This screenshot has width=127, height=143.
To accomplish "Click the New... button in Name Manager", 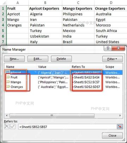I will click(14, 59).
